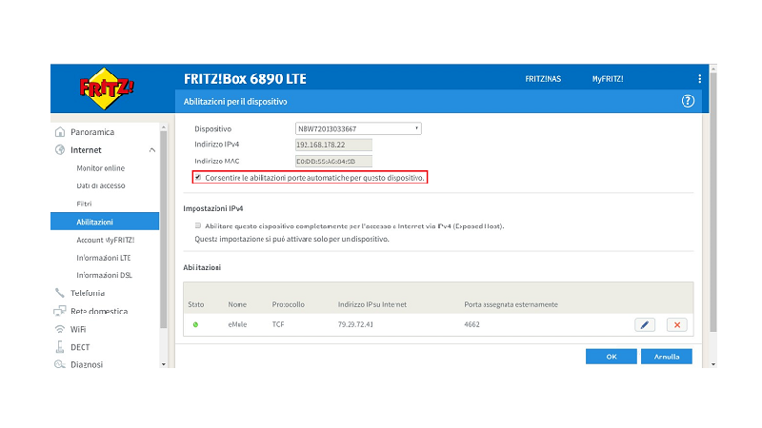Select Monitor online in sidebar

[x=101, y=168]
